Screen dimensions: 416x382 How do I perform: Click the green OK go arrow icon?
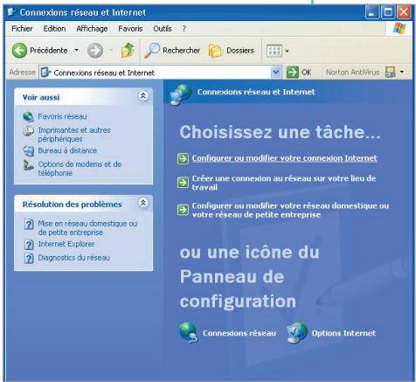pyautogui.click(x=292, y=72)
